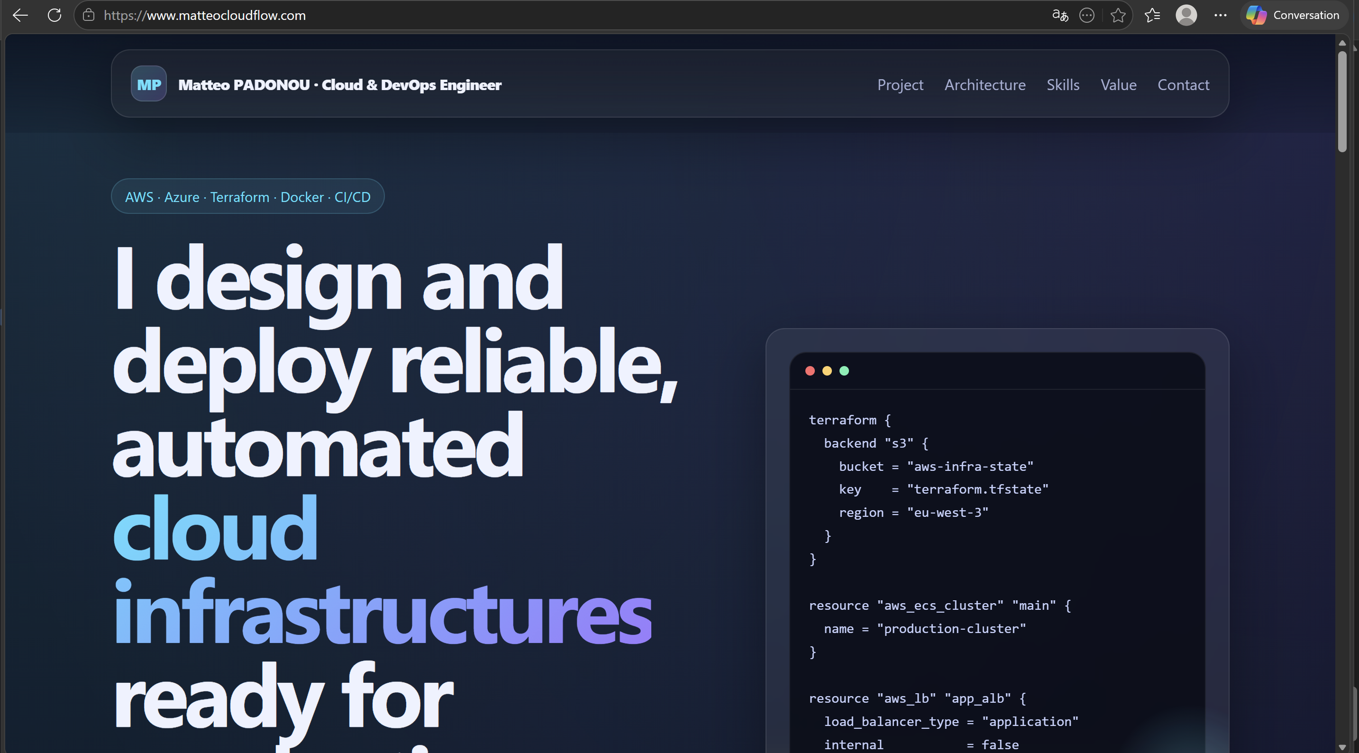Open the translate page icon

[1060, 15]
